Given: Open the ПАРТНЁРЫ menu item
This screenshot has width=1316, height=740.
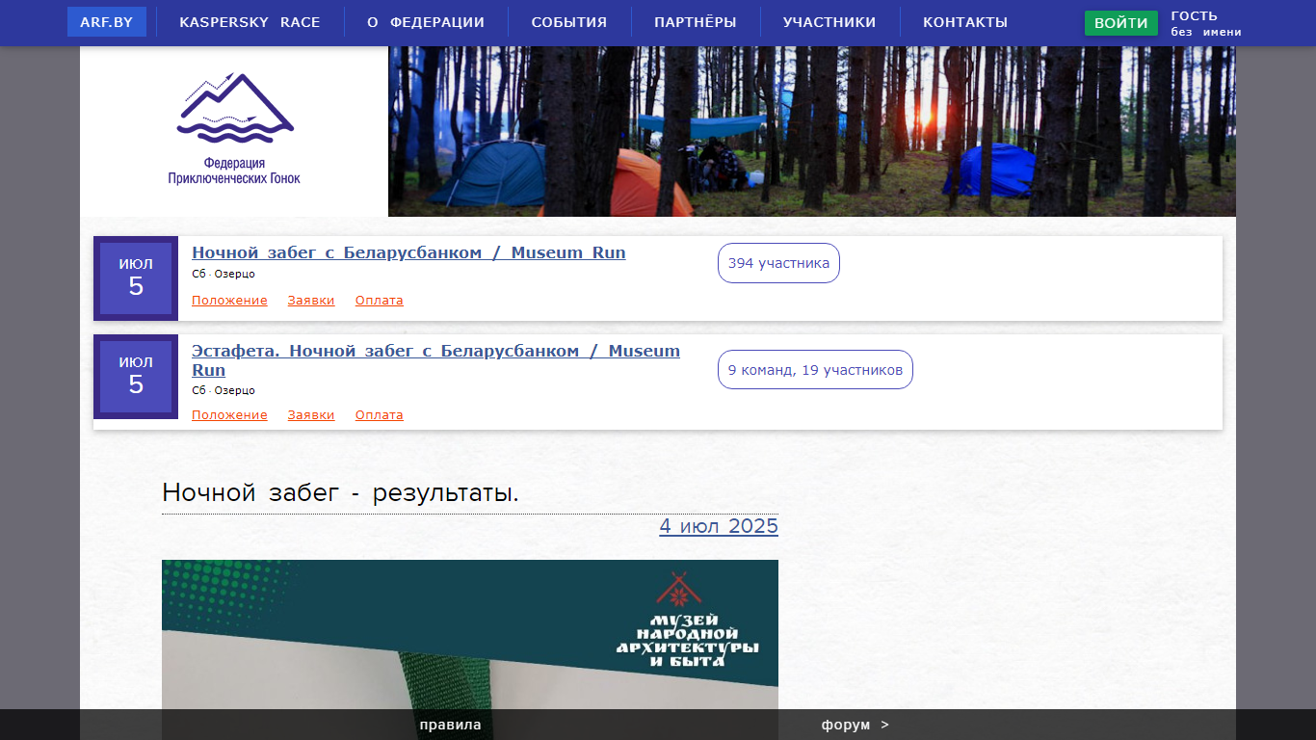Looking at the screenshot, I should click(x=696, y=22).
